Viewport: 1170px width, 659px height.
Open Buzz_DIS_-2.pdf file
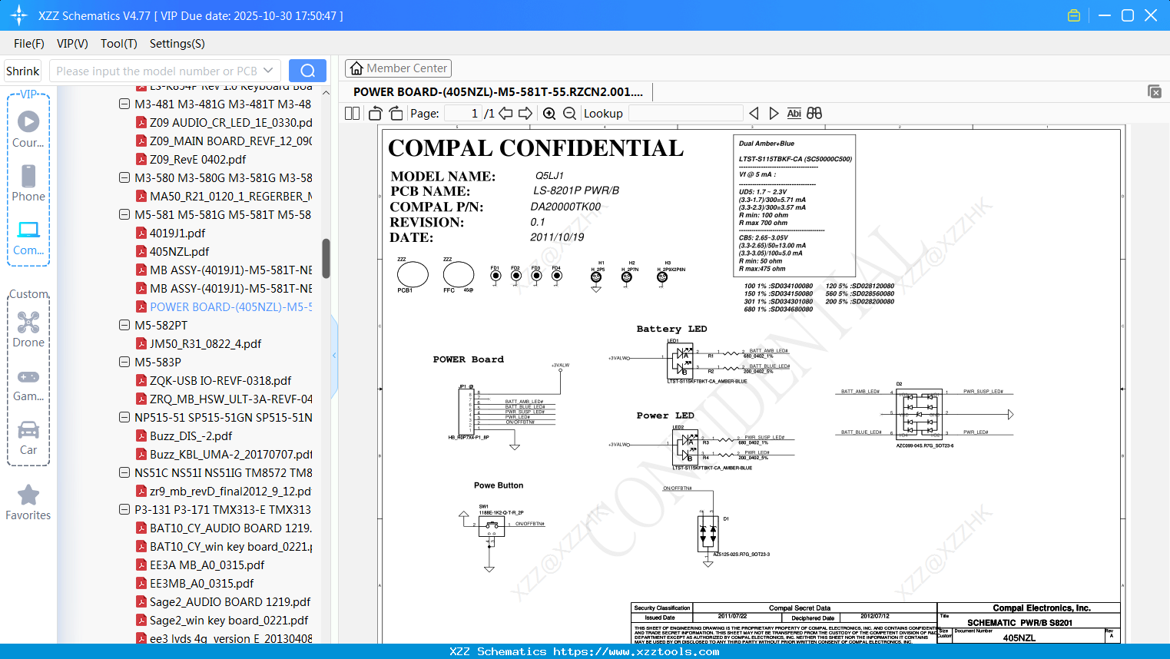click(191, 435)
